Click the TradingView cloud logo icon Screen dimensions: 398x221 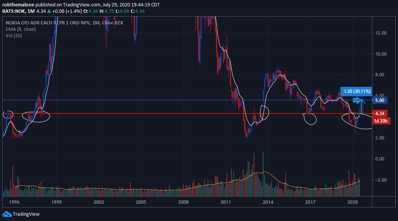(x=7, y=214)
